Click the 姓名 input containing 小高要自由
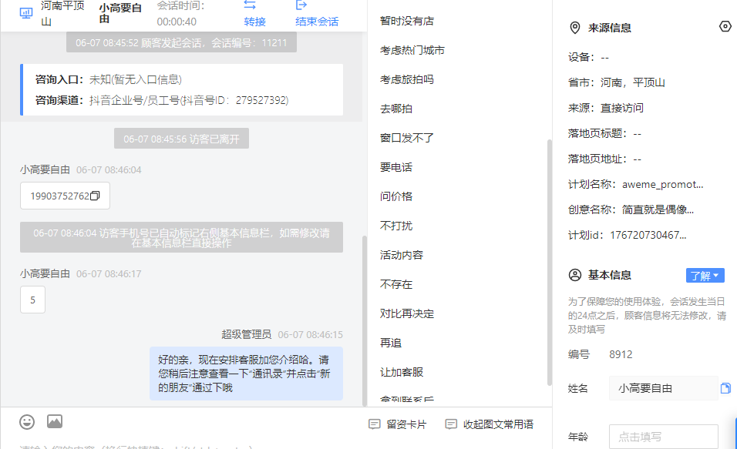The width and height of the screenshot is (737, 449). coord(663,388)
